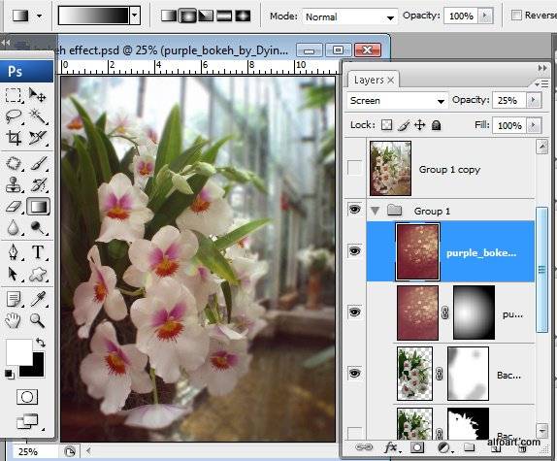This screenshot has height=461, width=557.
Task: Pick the Eraser tool
Action: click(x=14, y=207)
